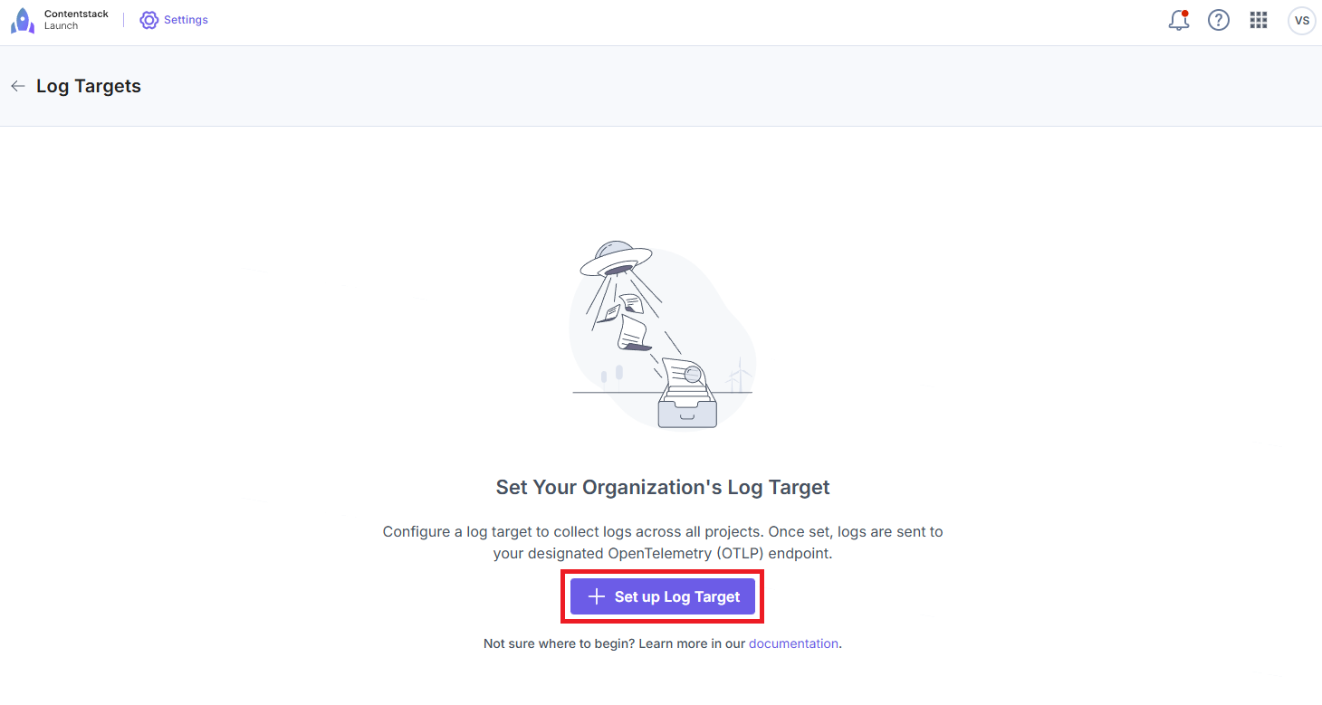Viewport: 1322px width, 705px height.
Task: Click the header divider next to the logo
Action: 123,19
